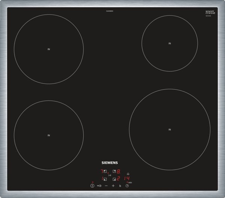Screen dimensions: 225x198
Task: Tap the red "1" power level digit
Action: (102, 178)
